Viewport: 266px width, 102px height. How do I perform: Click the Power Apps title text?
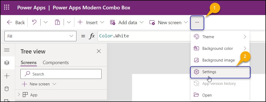[x=31, y=8]
